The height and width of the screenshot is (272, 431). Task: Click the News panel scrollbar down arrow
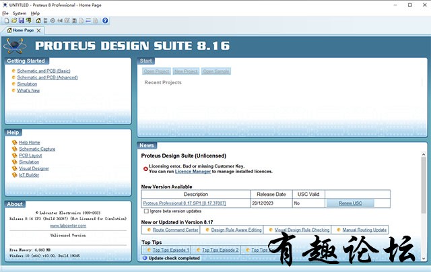(x=424, y=259)
